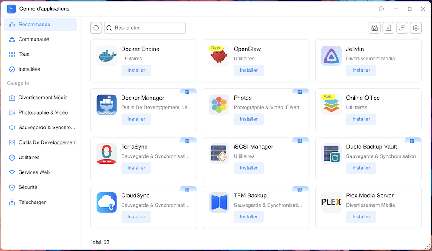Click the Plex Media Server title

(x=370, y=196)
